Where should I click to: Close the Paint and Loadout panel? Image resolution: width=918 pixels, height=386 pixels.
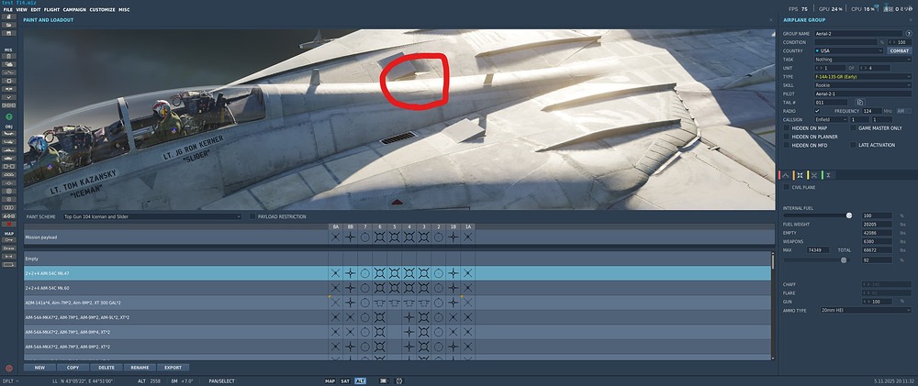pos(771,20)
